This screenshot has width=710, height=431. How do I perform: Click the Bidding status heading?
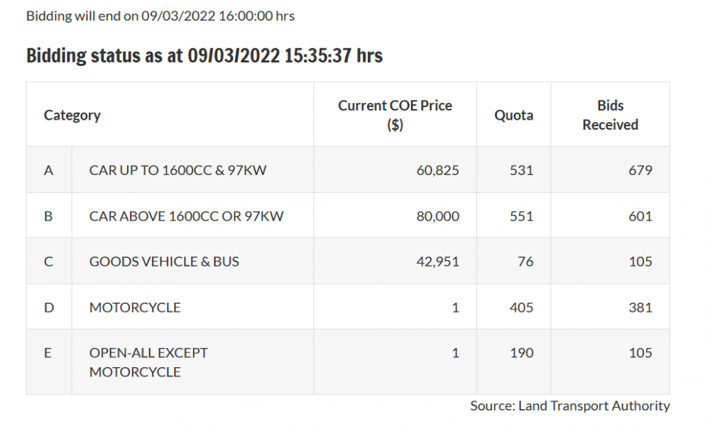(204, 55)
